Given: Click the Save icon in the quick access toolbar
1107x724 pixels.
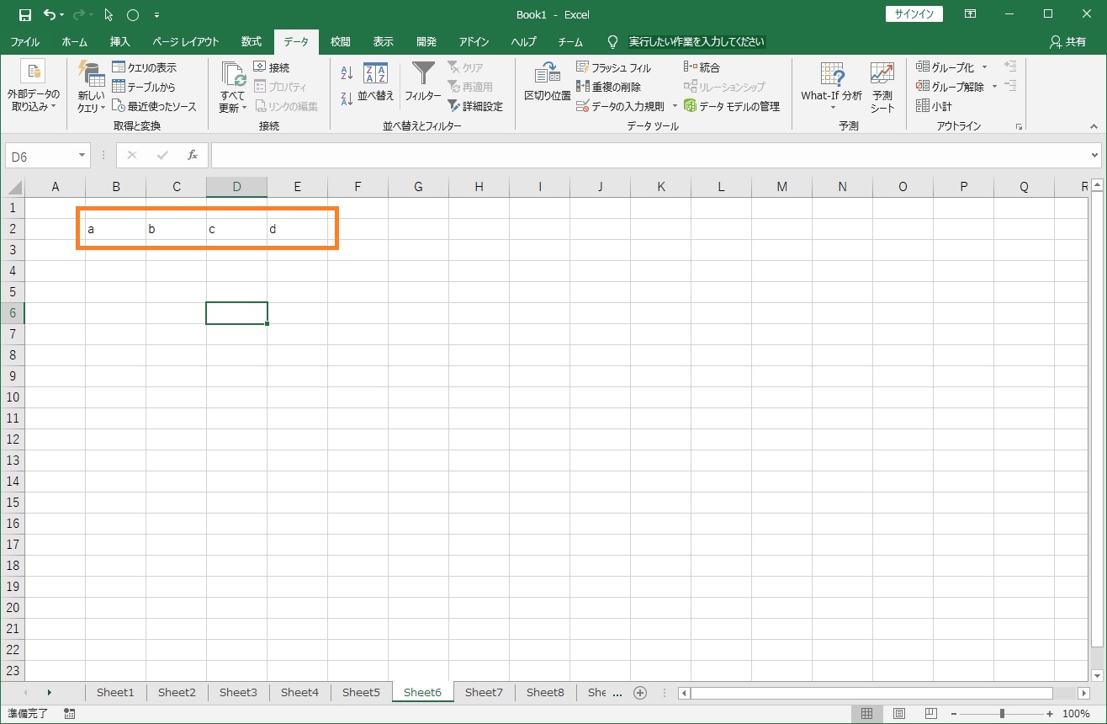Looking at the screenshot, I should pos(24,14).
